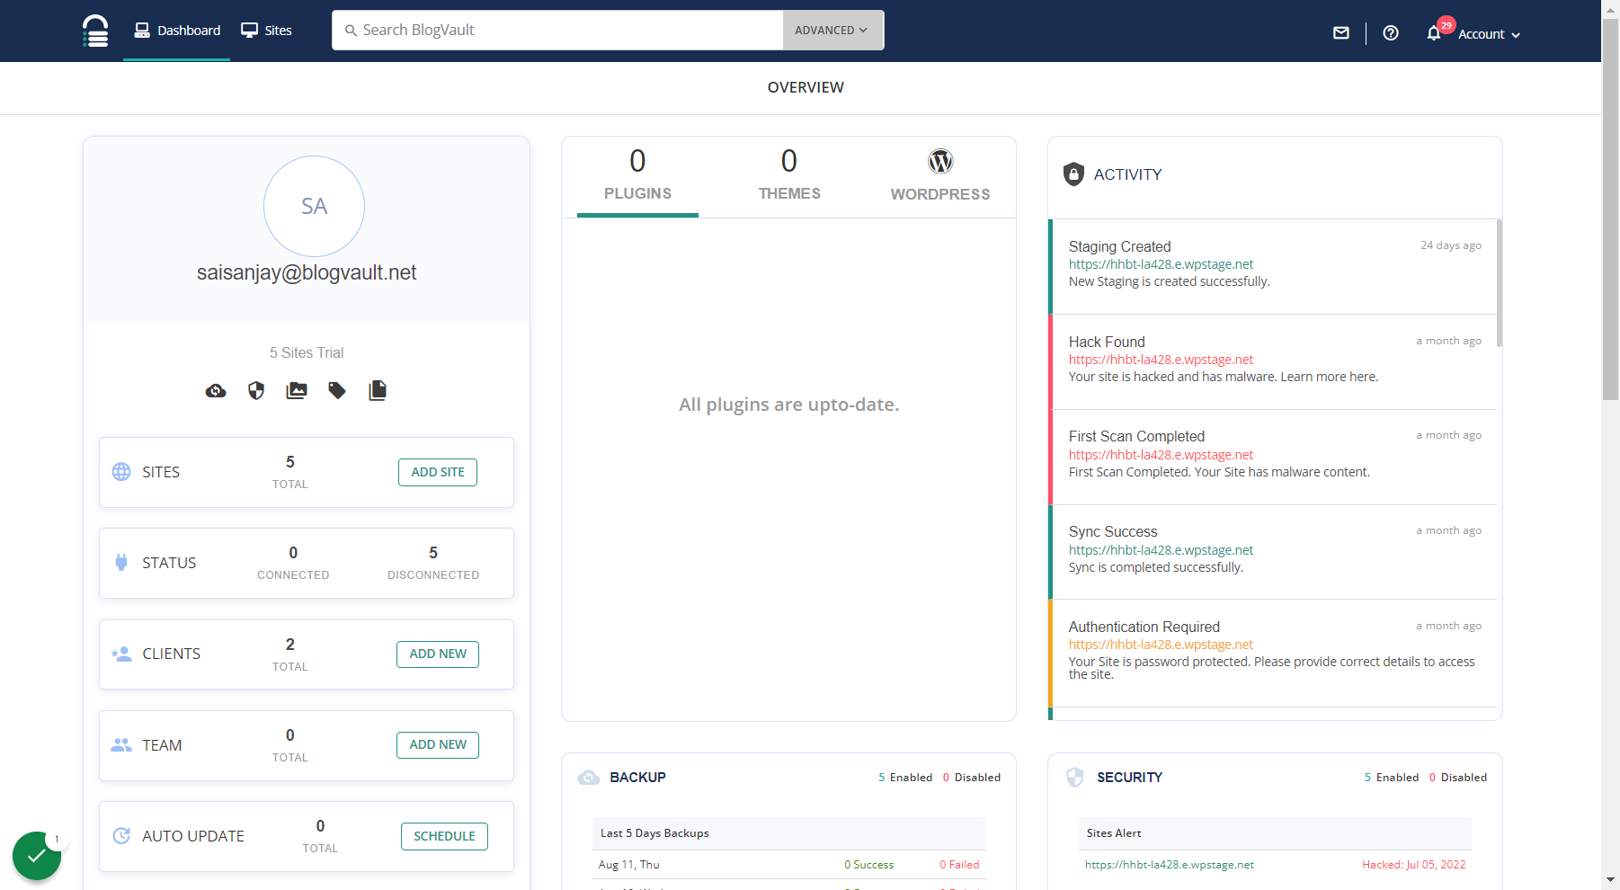Viewport: 1620px width, 890px height.
Task: Go to the Dashboard menu item
Action: tap(177, 31)
